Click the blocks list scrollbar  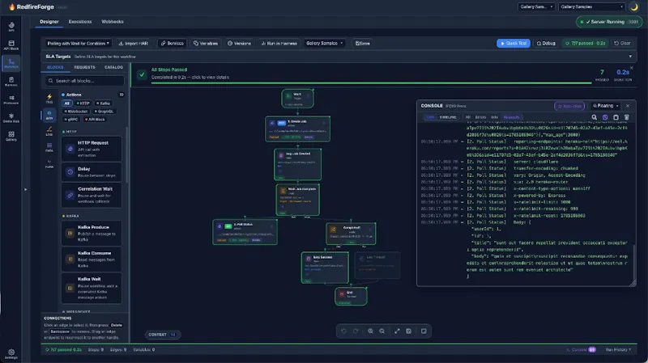pyautogui.click(x=126, y=154)
